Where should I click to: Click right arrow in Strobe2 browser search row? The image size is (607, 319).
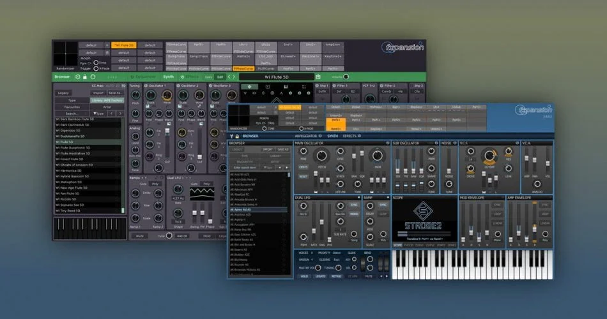(x=286, y=168)
